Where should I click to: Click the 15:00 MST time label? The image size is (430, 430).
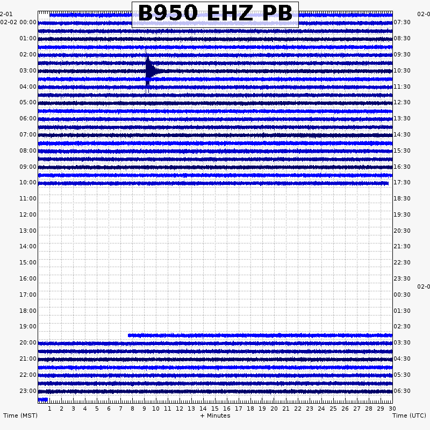(x=28, y=263)
